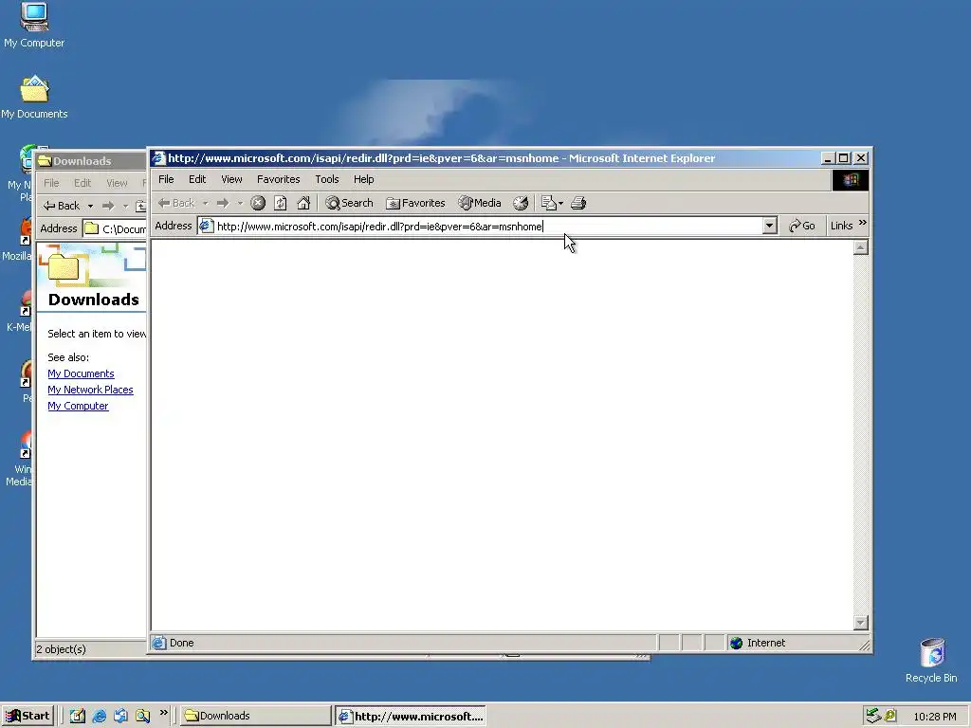Viewport: 971px width, 728px height.
Task: Click the 2 object(s) status text
Action: [x=62, y=649]
